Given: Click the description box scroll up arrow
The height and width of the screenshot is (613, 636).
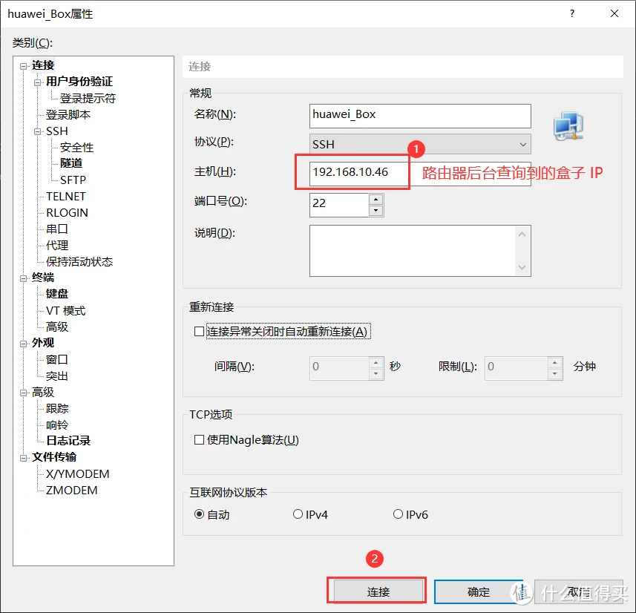Looking at the screenshot, I should coord(522,234).
